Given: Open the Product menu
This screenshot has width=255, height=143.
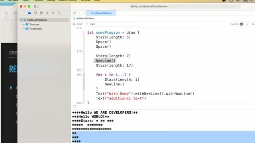Looking at the screenshot, I should pyautogui.click(x=38, y=1).
